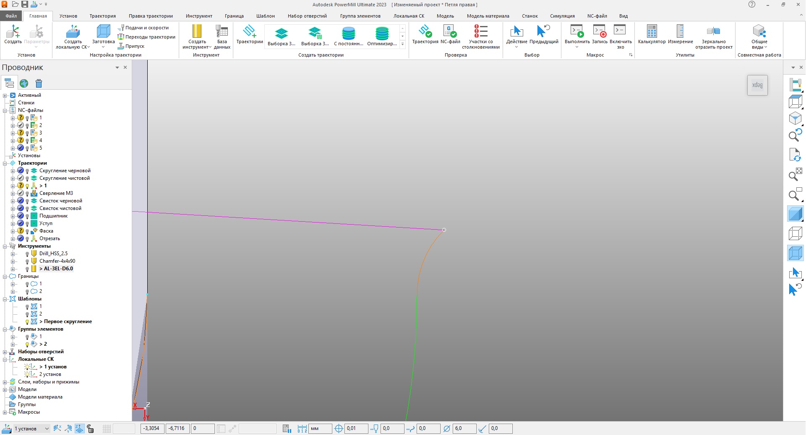Collapse the Шаблоны tree node
806x435 pixels.
click(5, 299)
